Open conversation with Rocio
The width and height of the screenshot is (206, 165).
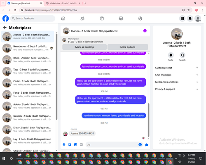pos(28,60)
